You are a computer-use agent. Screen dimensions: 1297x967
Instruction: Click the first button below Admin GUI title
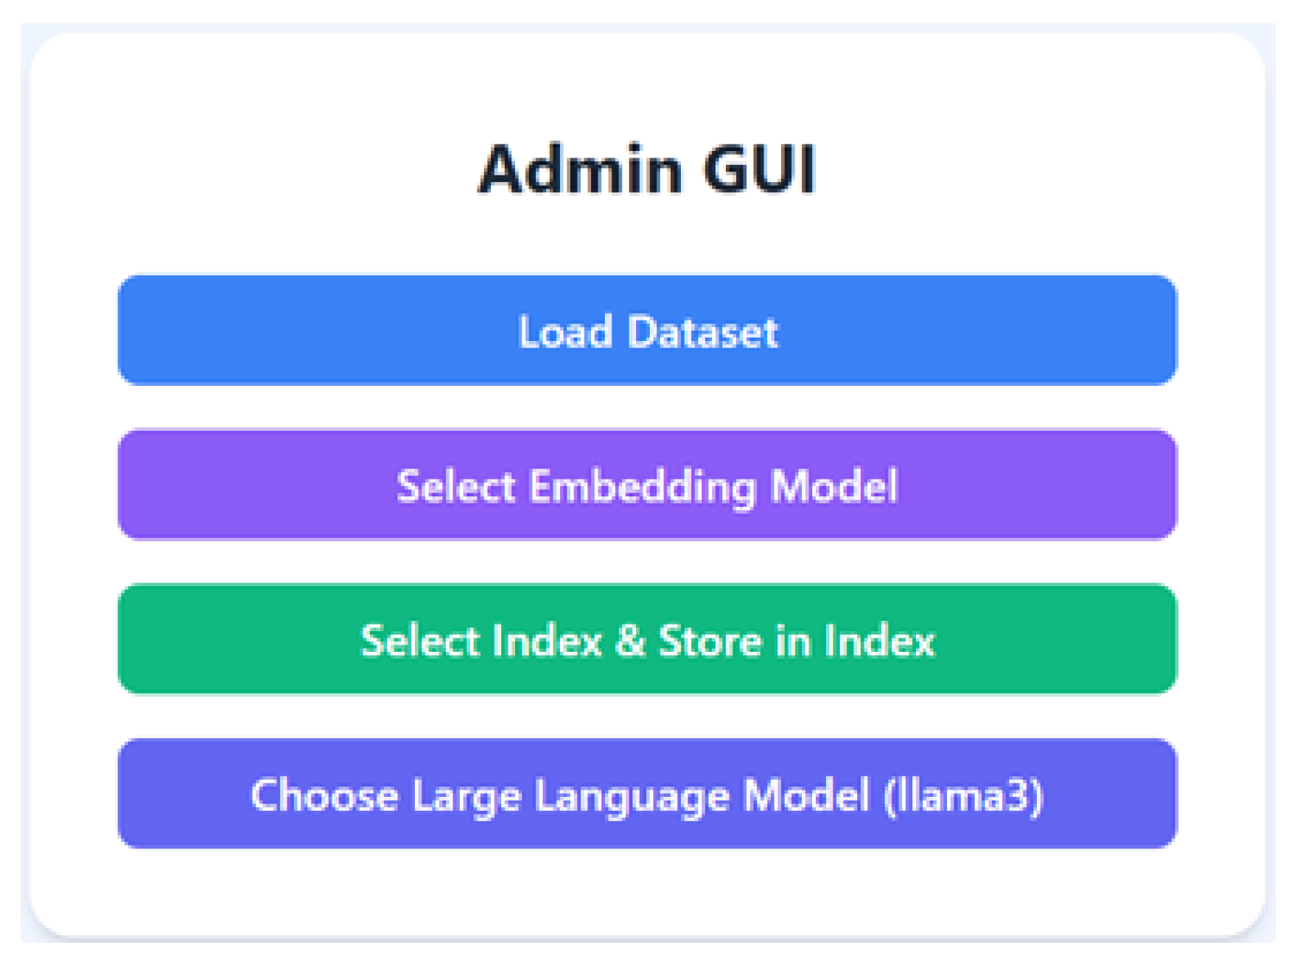(647, 331)
